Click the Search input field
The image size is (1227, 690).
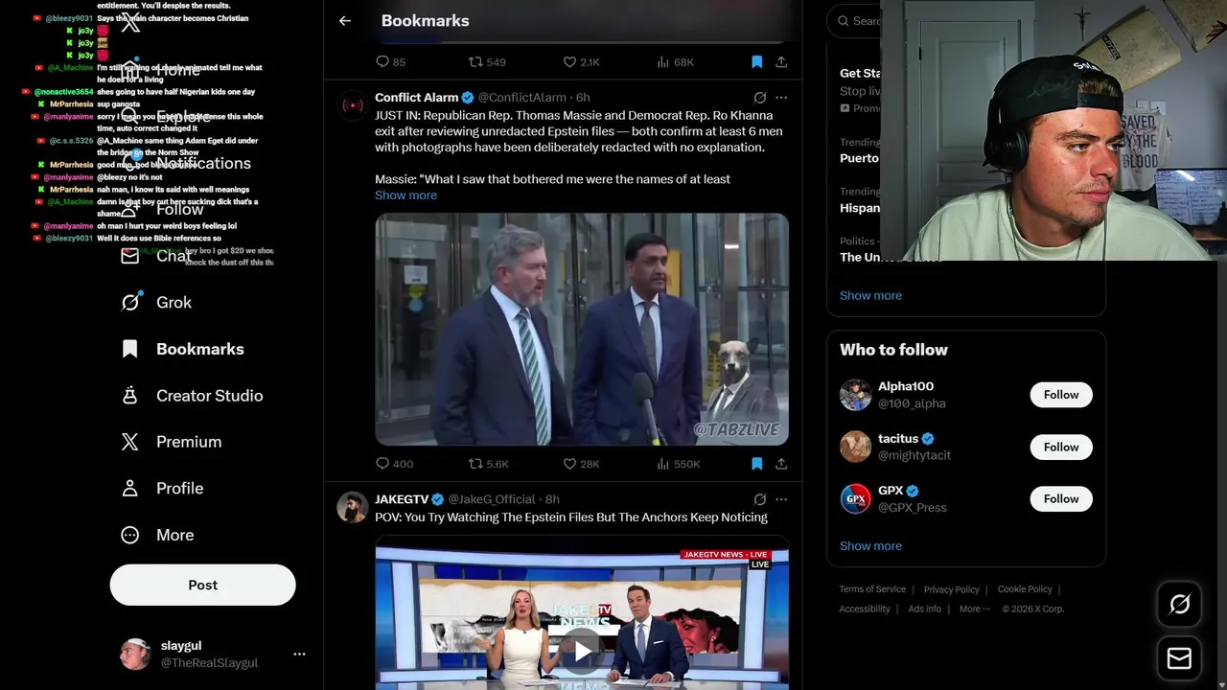point(855,20)
